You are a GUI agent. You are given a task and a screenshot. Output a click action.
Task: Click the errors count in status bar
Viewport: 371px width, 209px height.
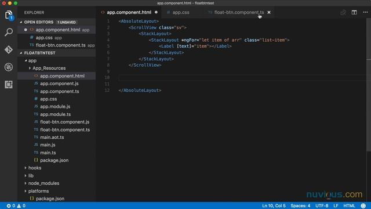coord(11,206)
